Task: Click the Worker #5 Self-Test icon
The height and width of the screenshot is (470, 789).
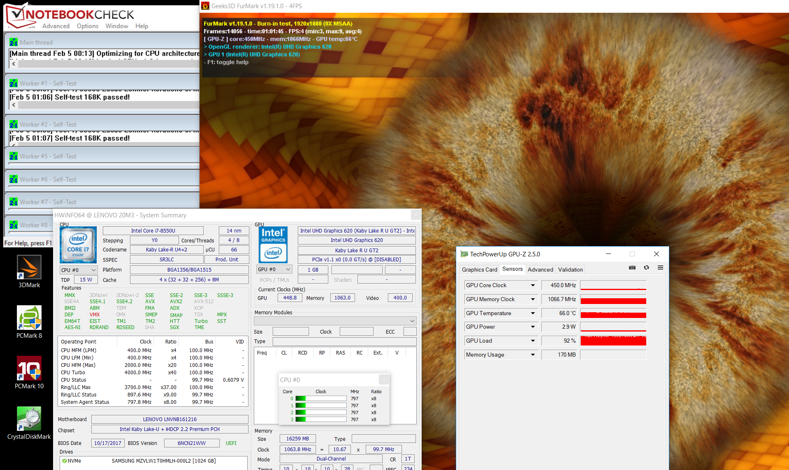Action: coord(14,156)
